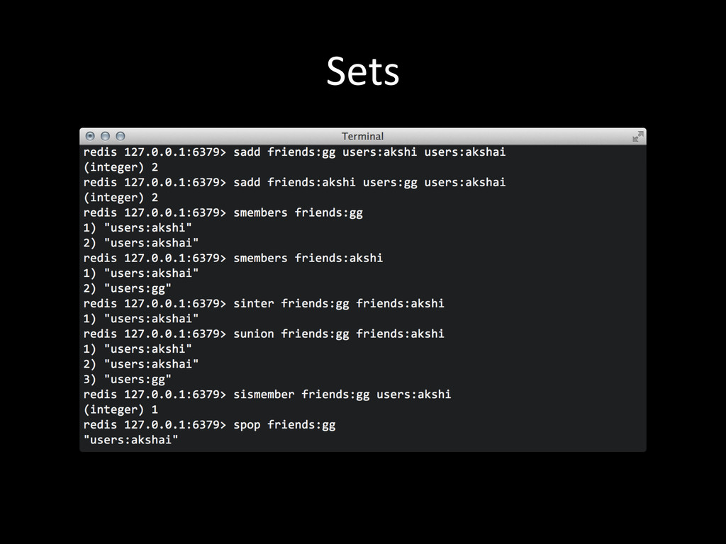The image size is (726, 544).
Task: Enter full screen with the arrows icon
Action: [x=638, y=136]
